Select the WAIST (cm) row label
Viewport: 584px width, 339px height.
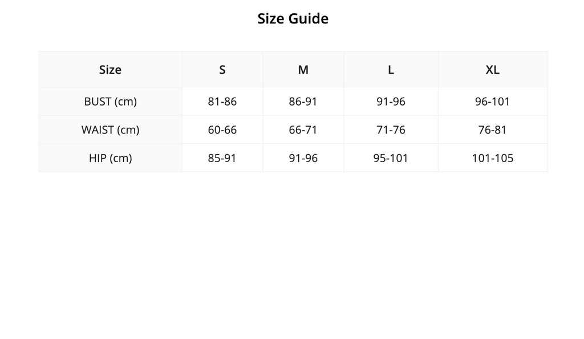click(110, 130)
